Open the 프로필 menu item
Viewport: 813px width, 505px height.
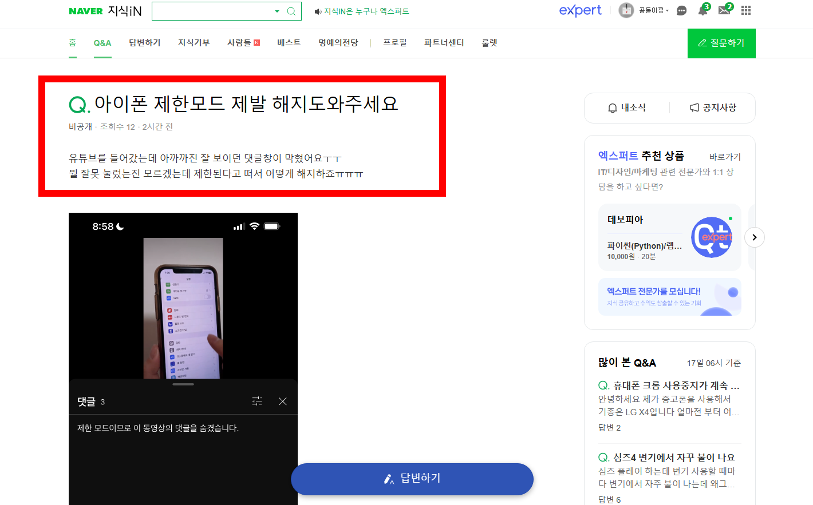[x=395, y=43]
